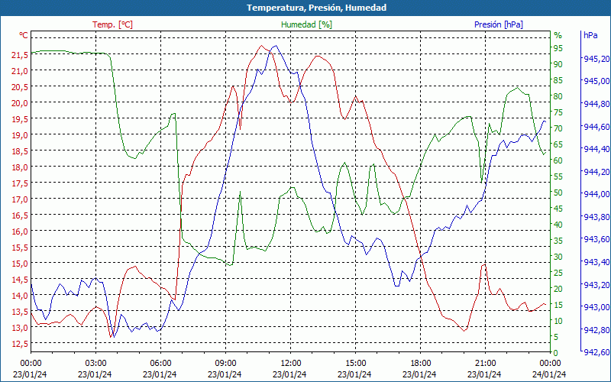Click "943,40" on the pressure axis

click(x=596, y=262)
